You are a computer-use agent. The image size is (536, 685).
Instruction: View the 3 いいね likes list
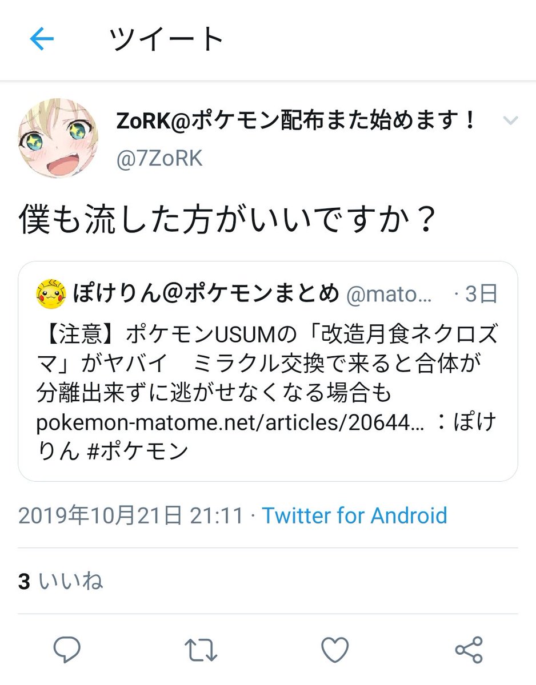pos(61,581)
